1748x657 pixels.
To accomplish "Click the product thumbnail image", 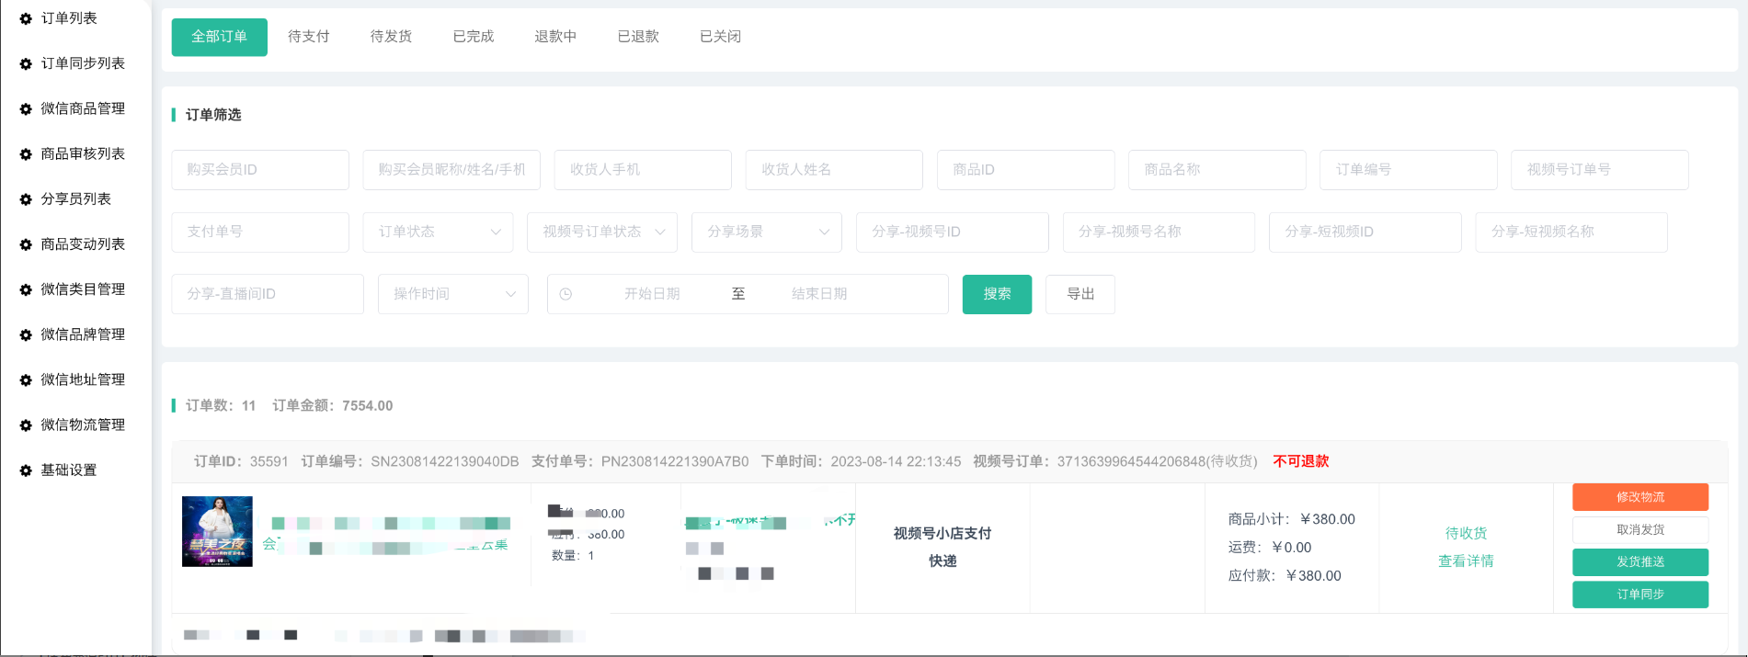I will pyautogui.click(x=217, y=531).
